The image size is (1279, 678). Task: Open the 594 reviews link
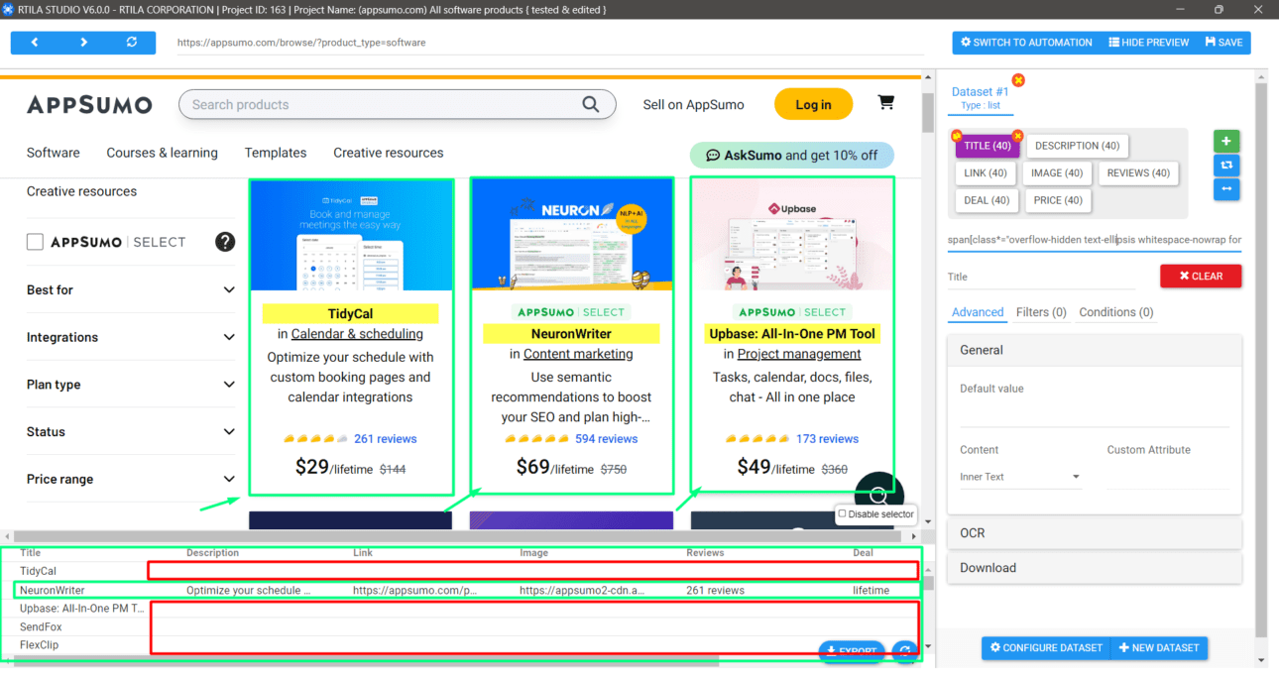click(x=606, y=438)
